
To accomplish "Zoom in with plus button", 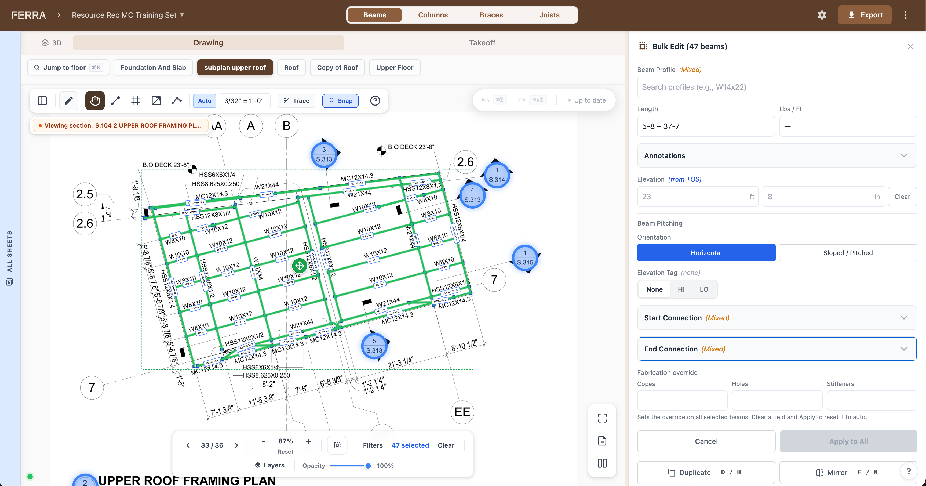I will [308, 441].
